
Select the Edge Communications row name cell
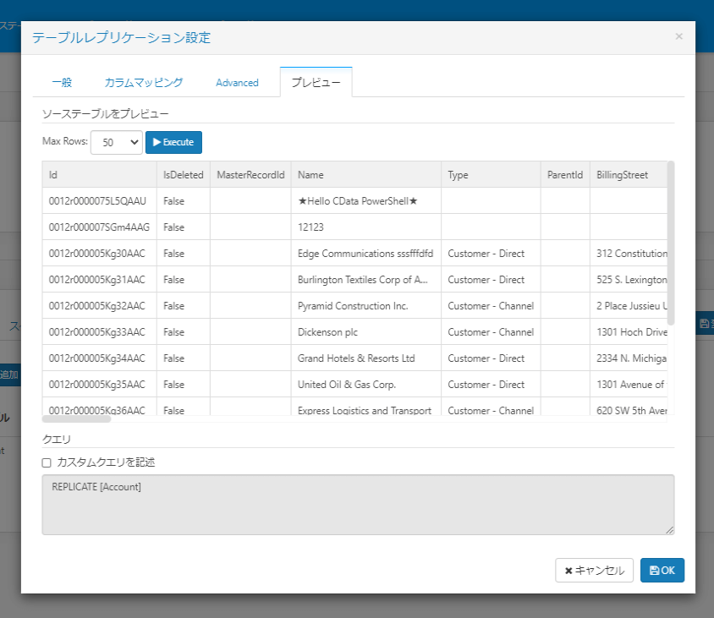[365, 254]
